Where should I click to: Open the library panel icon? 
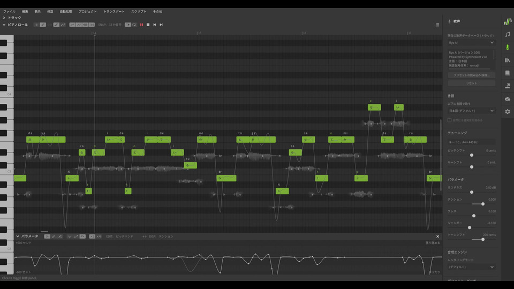point(508,60)
